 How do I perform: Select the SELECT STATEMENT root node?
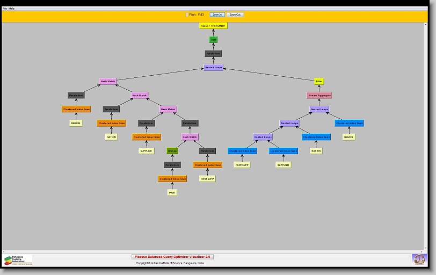click(x=213, y=26)
